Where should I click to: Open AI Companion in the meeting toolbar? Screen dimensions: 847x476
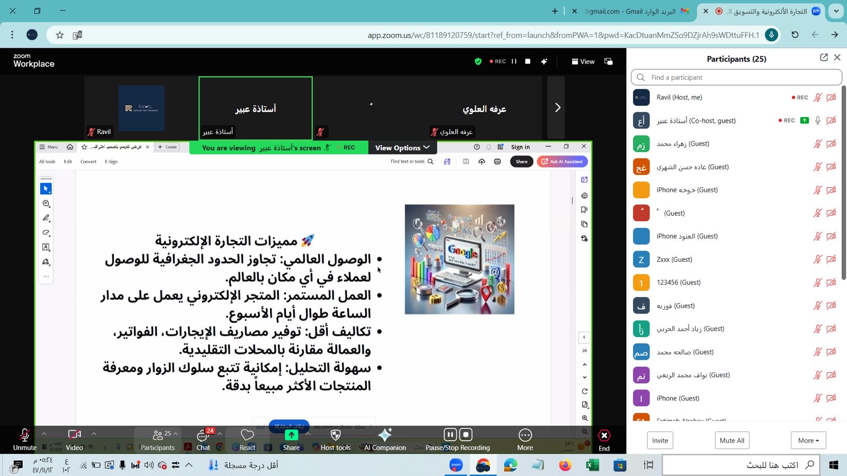[385, 440]
